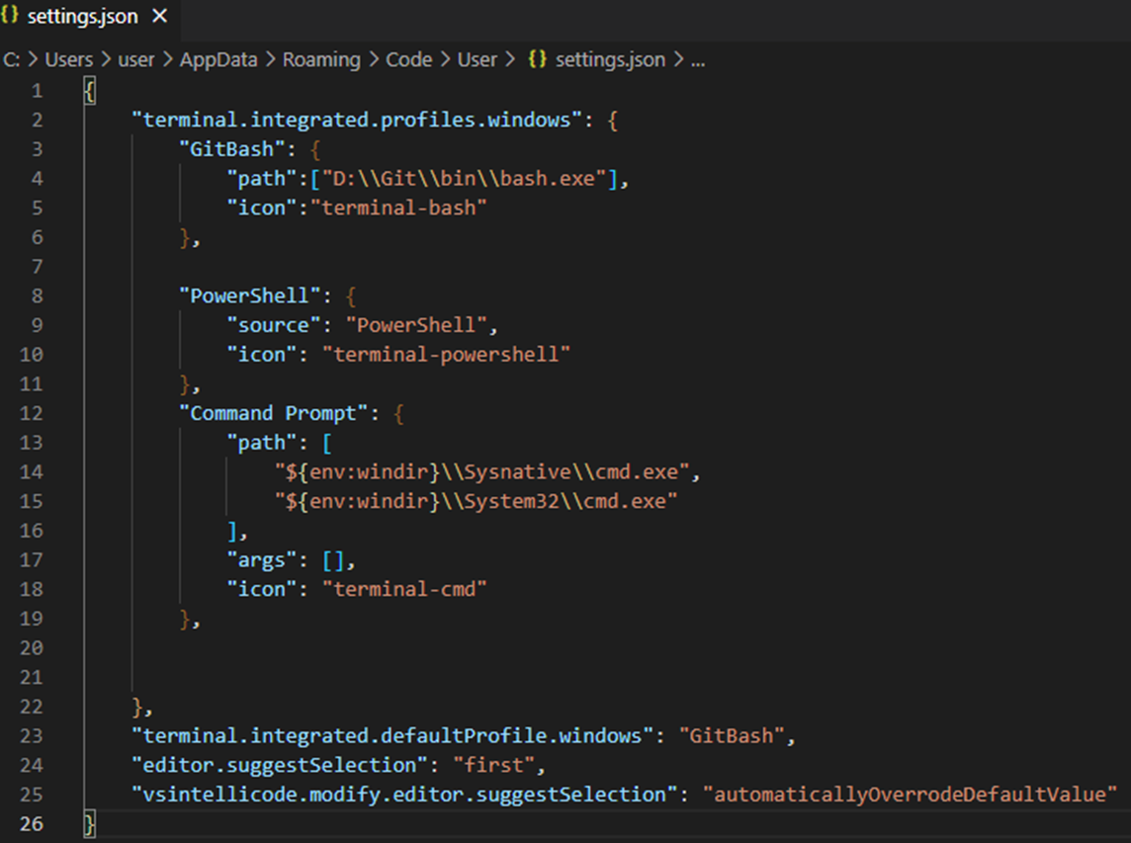Click the "PowerShell" profile key on line 8
Screen dimensions: 1131x843
(x=249, y=295)
